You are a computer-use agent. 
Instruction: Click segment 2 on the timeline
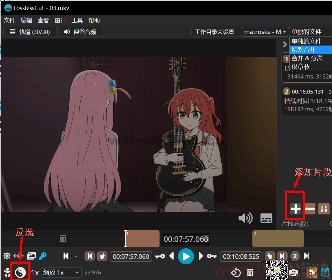pyautogui.click(x=278, y=239)
